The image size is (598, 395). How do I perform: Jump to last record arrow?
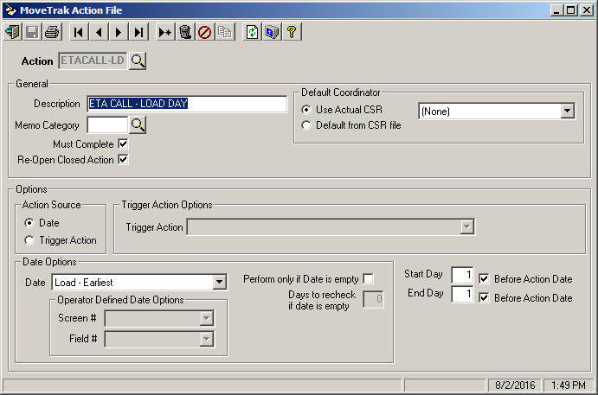tap(138, 32)
